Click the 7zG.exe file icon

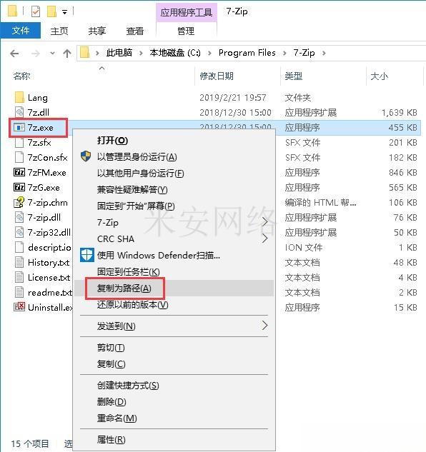tap(19, 187)
